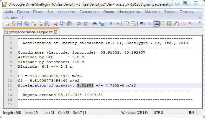Viewport: 205px width, 118px height.
Task: Open the Кодировки menu
Action: [66, 12]
